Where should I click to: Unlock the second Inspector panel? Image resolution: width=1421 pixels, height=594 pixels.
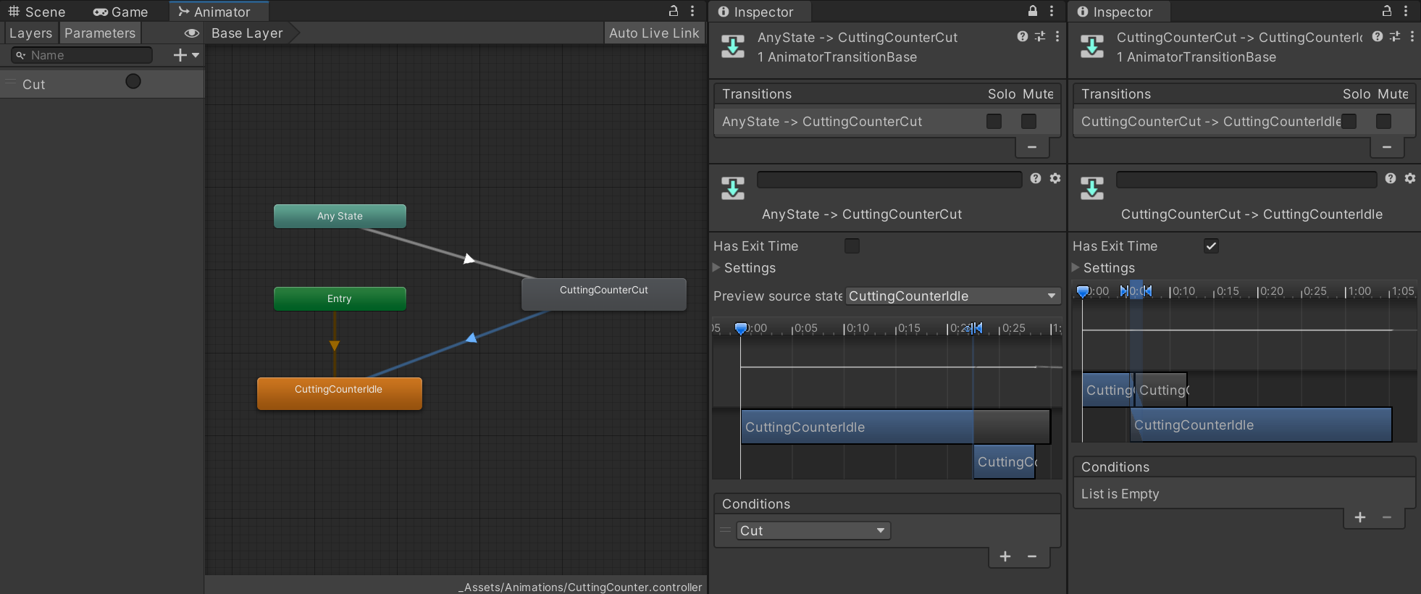coord(1387,11)
